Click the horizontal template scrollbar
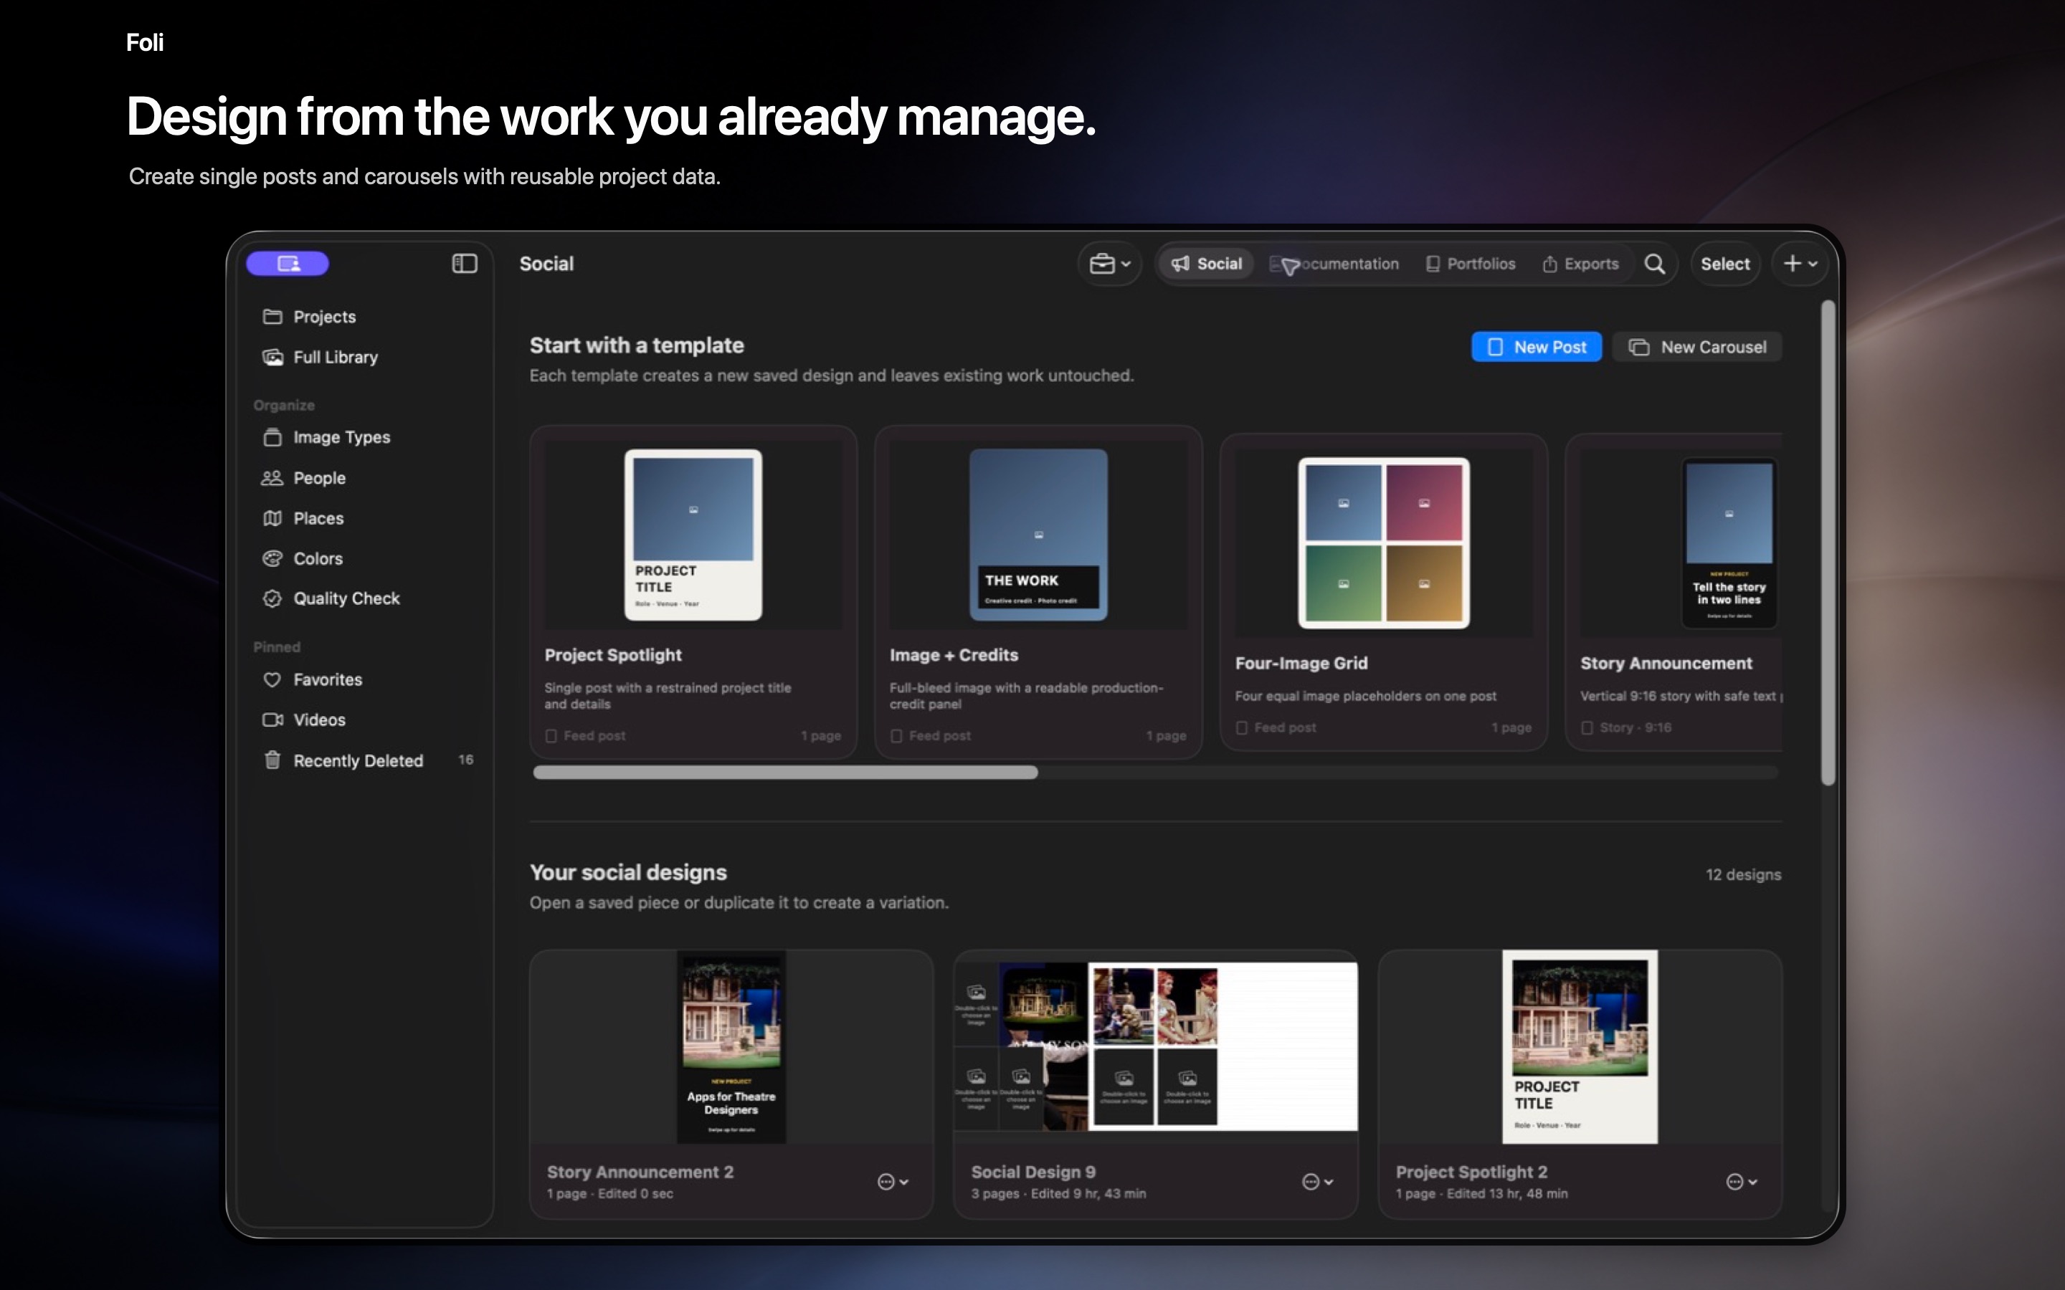The height and width of the screenshot is (1290, 2065). (785, 772)
